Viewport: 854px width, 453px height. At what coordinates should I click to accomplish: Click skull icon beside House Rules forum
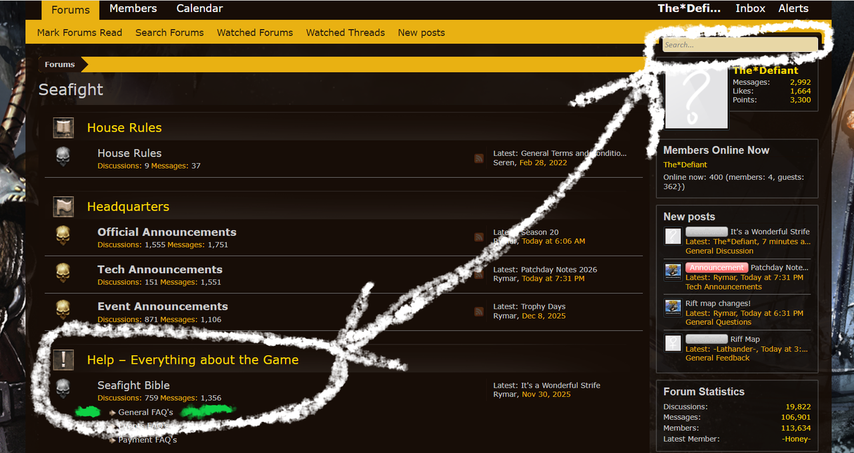[x=63, y=157]
